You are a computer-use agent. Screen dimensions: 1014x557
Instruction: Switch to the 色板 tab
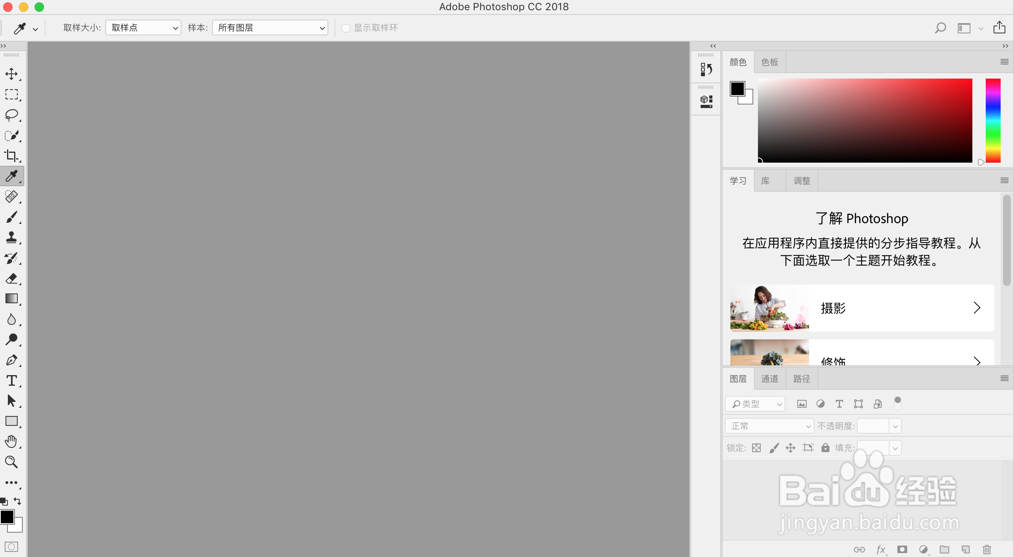(770, 62)
